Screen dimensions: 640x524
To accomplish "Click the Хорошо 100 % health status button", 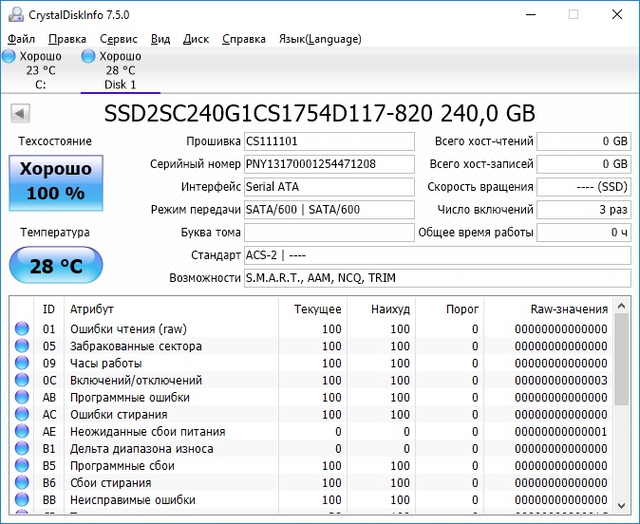I will coord(56,182).
